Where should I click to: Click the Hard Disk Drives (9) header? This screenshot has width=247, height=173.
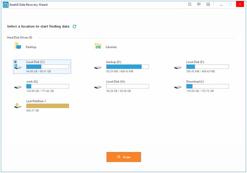pyautogui.click(x=20, y=38)
